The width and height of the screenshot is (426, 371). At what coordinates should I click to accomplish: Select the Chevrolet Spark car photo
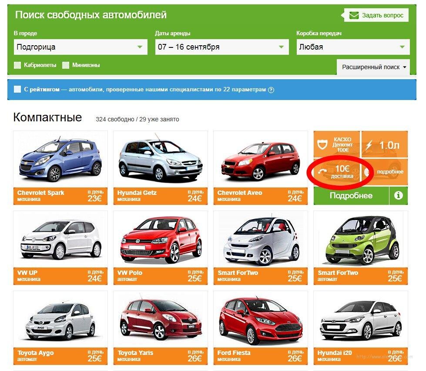60,159
